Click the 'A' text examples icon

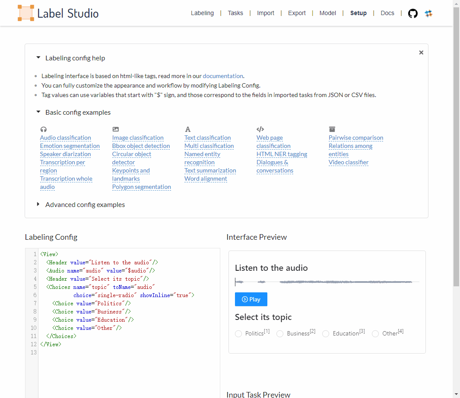[187, 128]
